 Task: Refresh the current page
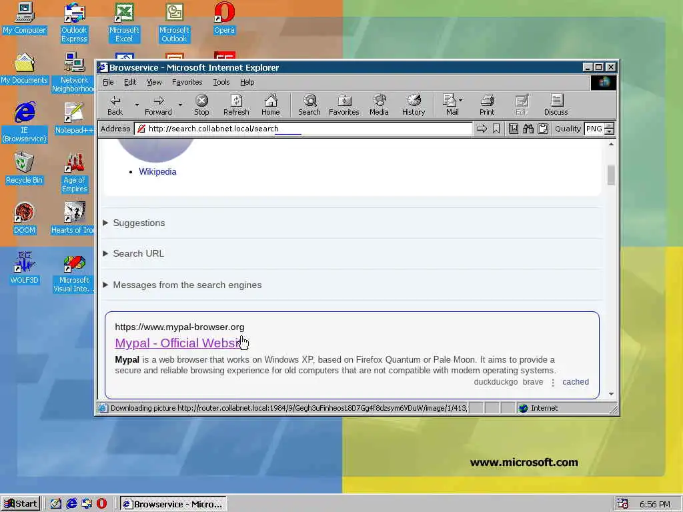point(236,105)
